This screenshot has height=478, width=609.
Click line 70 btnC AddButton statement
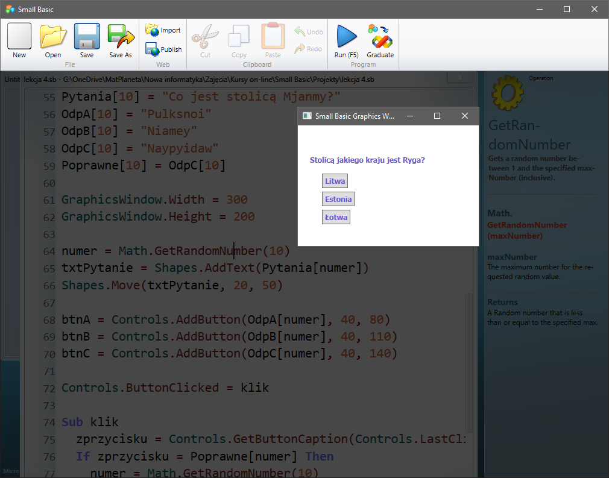tap(229, 353)
